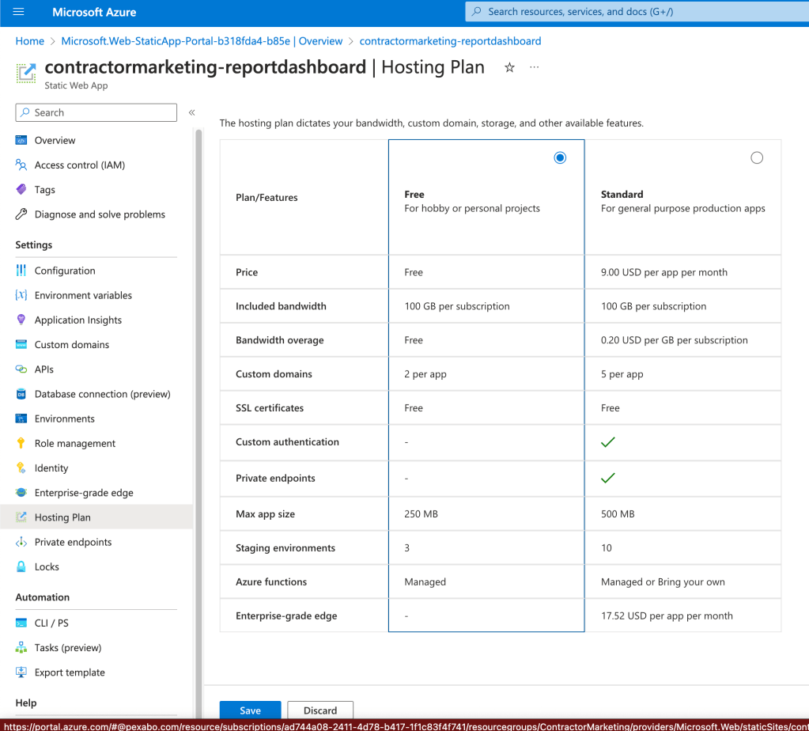Open the more options ellipsis next to title

point(535,67)
